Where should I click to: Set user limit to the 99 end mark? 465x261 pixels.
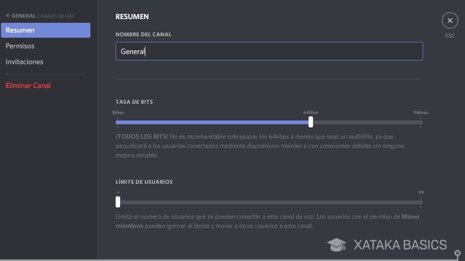pos(421,202)
